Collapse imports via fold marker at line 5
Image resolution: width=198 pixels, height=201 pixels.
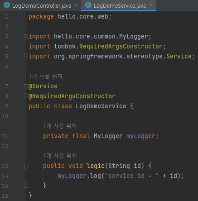26,56
